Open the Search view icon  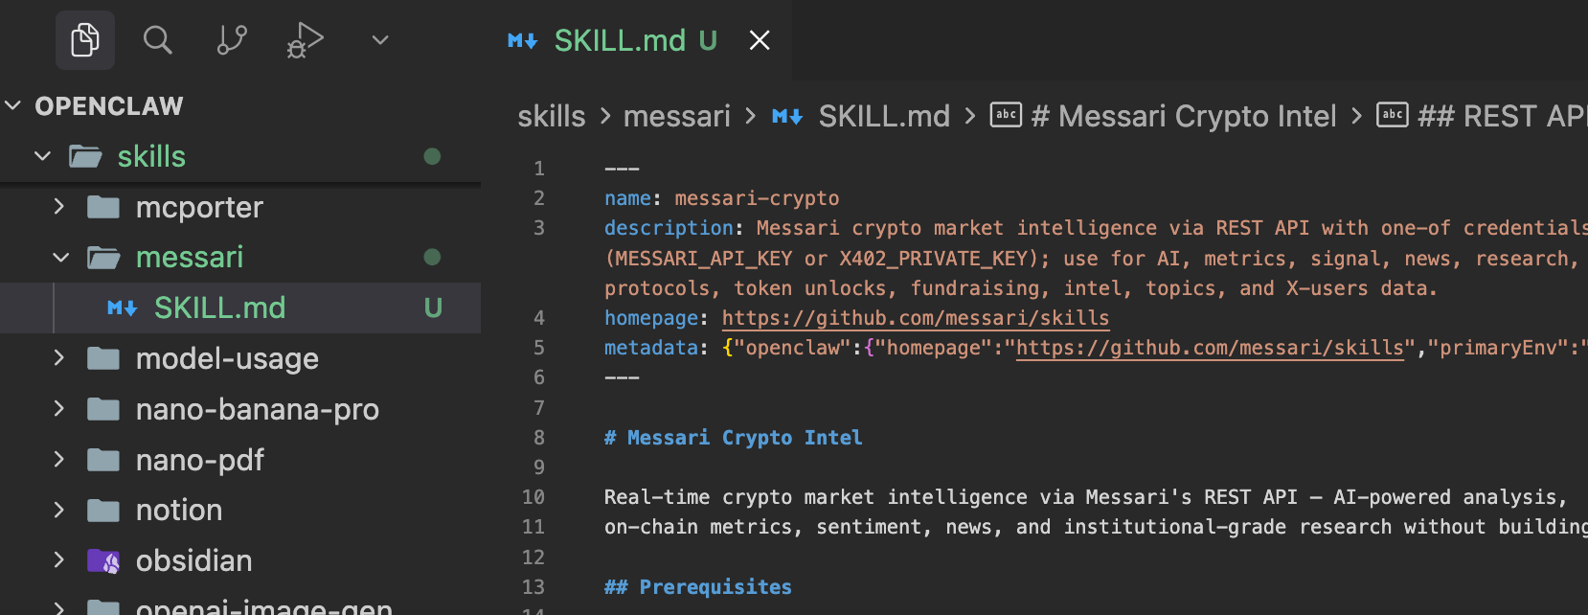tap(157, 40)
